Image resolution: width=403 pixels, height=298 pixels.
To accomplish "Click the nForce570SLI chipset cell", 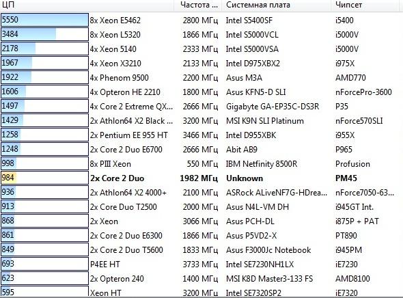I will coord(359,121).
